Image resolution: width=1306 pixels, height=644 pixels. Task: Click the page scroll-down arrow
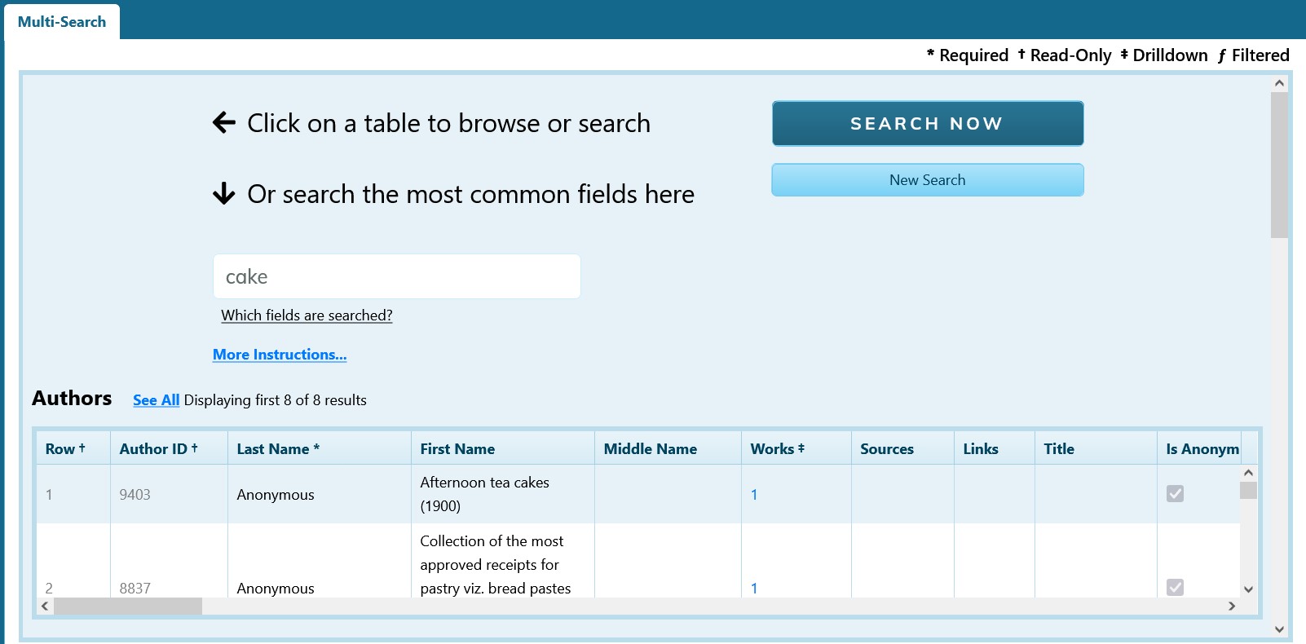[x=1279, y=629]
